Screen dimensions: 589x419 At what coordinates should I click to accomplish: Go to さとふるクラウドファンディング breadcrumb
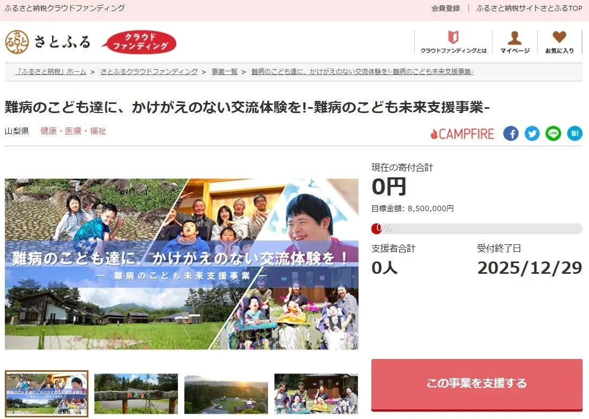[x=149, y=72]
